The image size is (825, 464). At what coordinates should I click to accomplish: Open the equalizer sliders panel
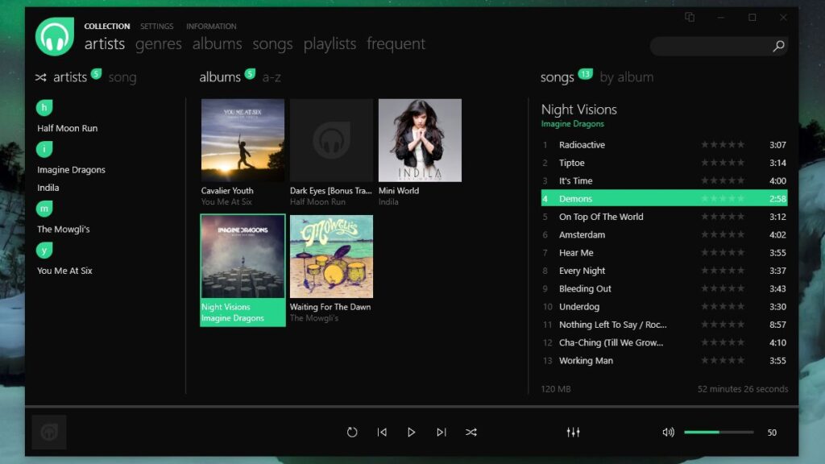click(x=573, y=432)
